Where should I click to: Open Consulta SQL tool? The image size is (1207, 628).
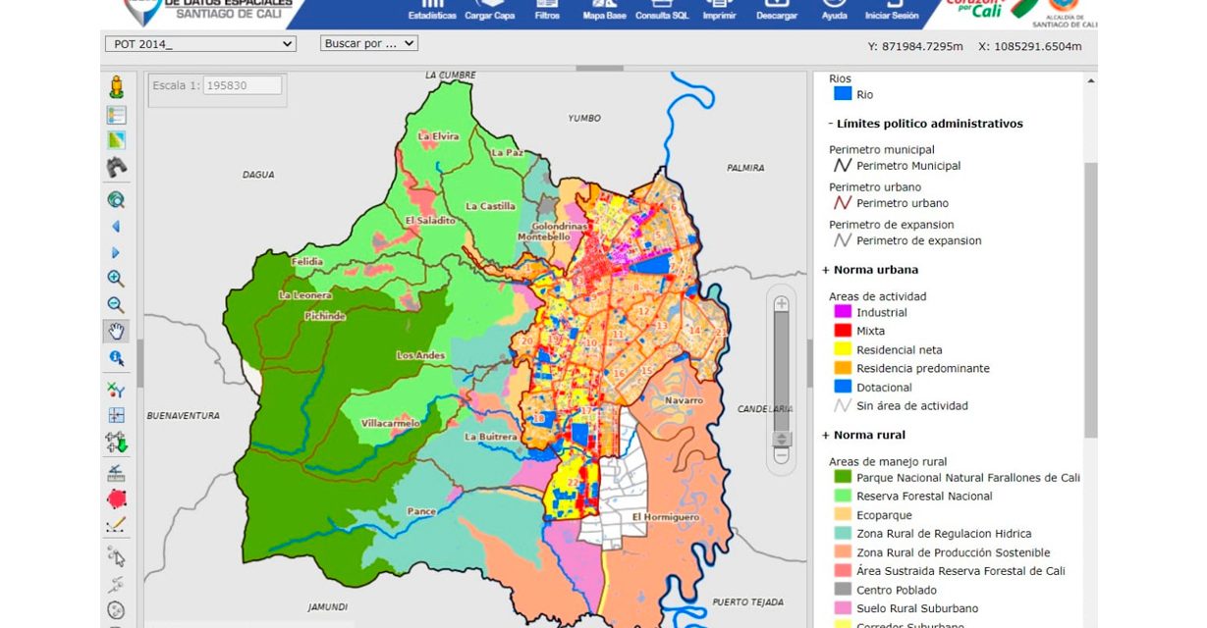(662, 12)
